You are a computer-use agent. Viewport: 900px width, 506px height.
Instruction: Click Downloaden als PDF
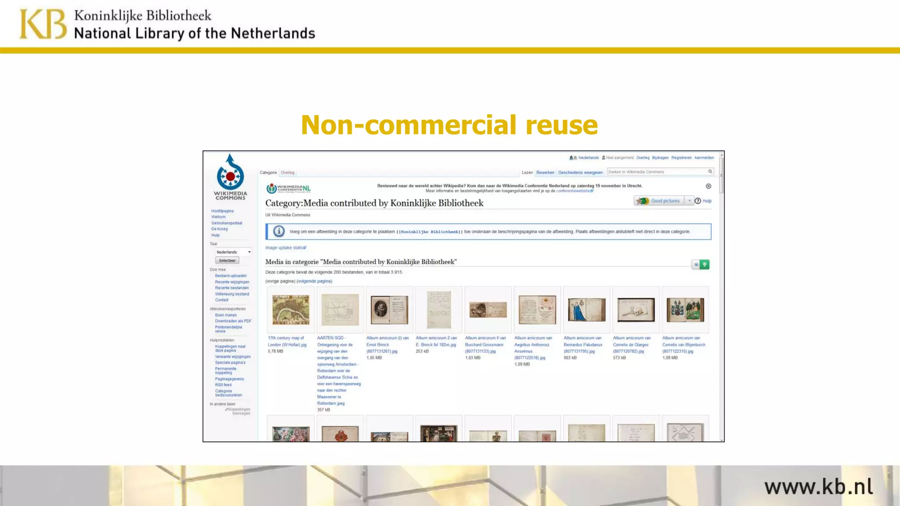click(x=233, y=321)
